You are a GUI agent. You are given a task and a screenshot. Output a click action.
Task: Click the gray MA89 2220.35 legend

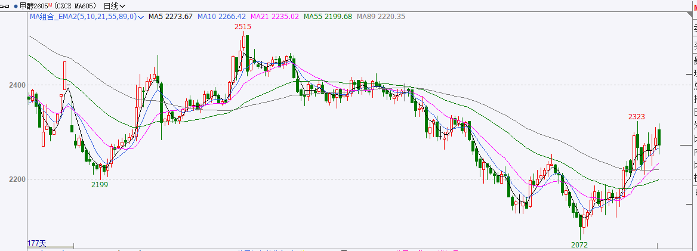tap(381, 17)
